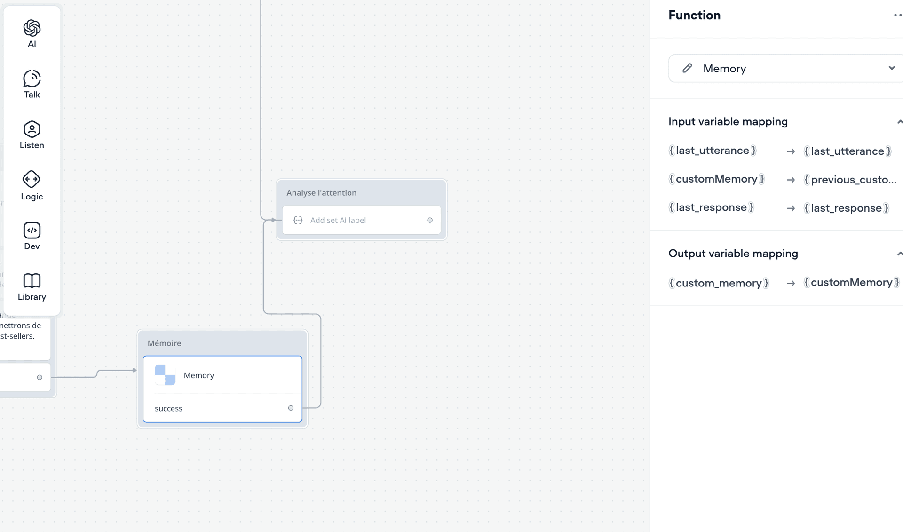Image resolution: width=903 pixels, height=532 pixels.
Task: Collapse the Output variable mapping section
Action: (899, 254)
